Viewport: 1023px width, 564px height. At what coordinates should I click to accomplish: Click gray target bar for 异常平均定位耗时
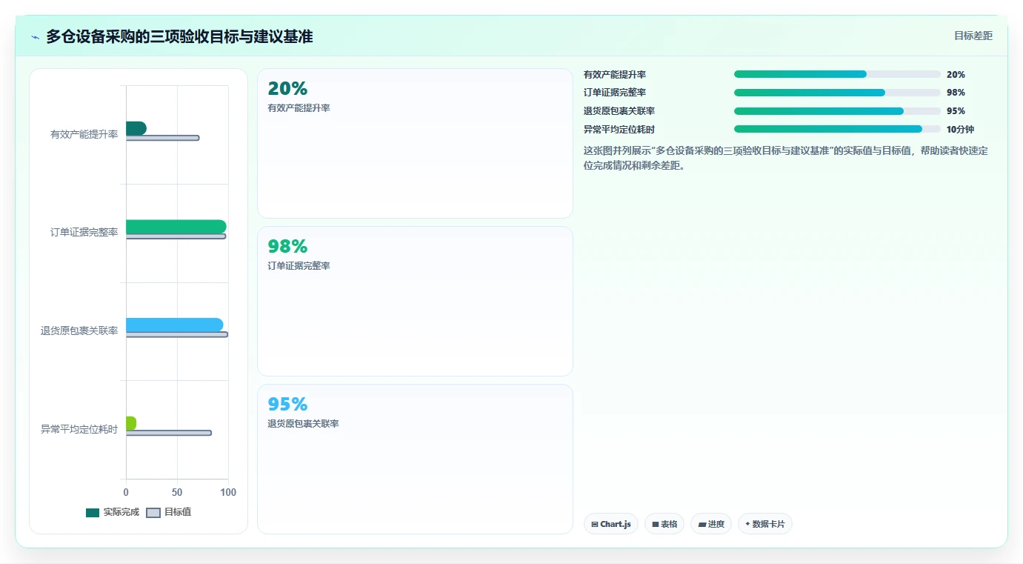click(x=168, y=433)
